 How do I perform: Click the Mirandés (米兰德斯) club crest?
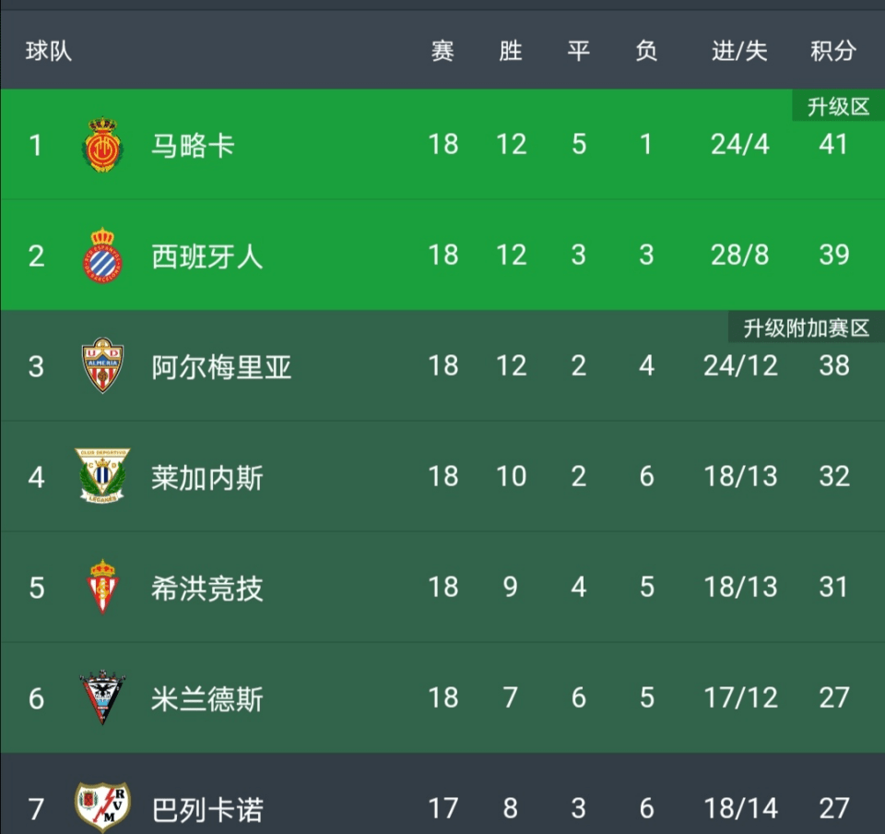pos(102,697)
